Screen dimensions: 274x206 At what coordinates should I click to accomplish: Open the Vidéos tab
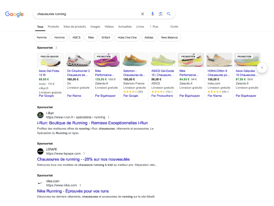click(x=109, y=27)
